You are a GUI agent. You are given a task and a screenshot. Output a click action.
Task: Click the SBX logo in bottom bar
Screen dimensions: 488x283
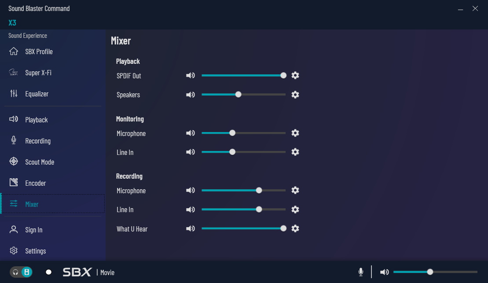pyautogui.click(x=77, y=272)
